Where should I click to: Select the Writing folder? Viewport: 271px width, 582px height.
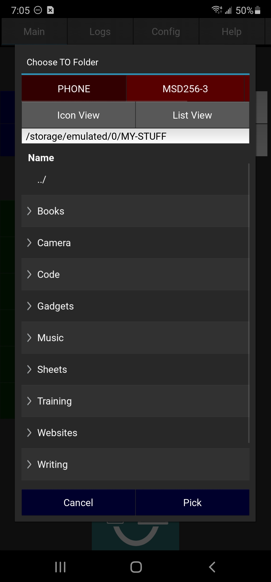click(x=53, y=464)
